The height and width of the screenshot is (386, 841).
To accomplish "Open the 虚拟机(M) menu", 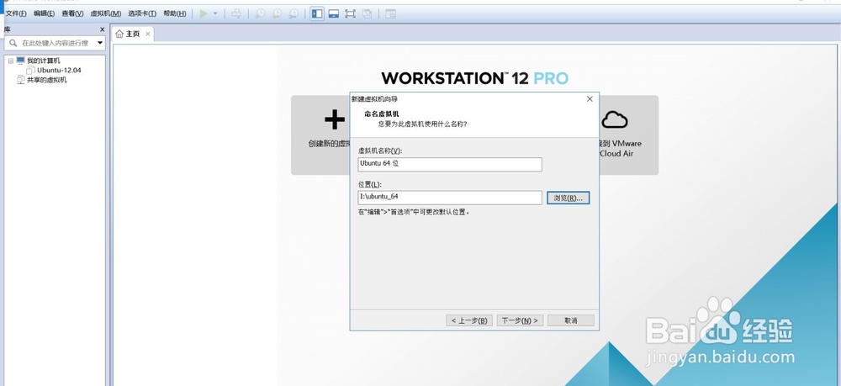I will pos(106,13).
